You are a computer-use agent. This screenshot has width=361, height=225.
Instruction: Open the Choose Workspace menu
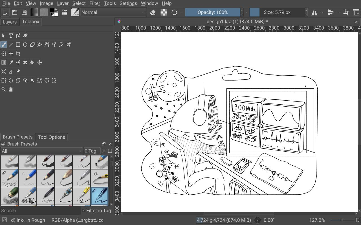pyautogui.click(x=356, y=12)
